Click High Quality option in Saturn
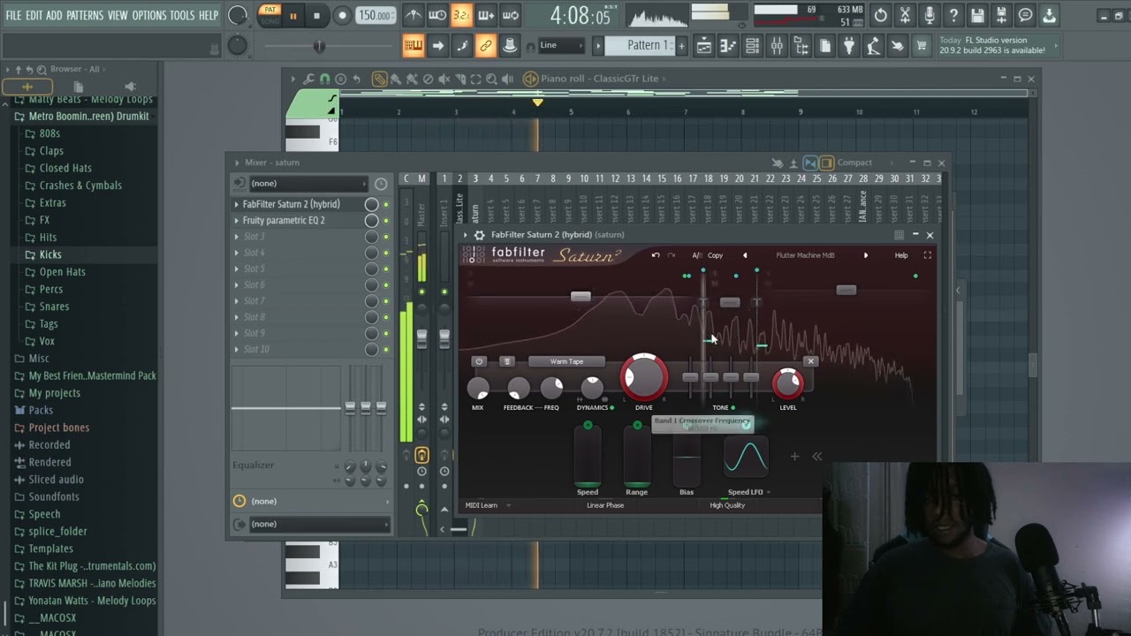 pyautogui.click(x=727, y=505)
